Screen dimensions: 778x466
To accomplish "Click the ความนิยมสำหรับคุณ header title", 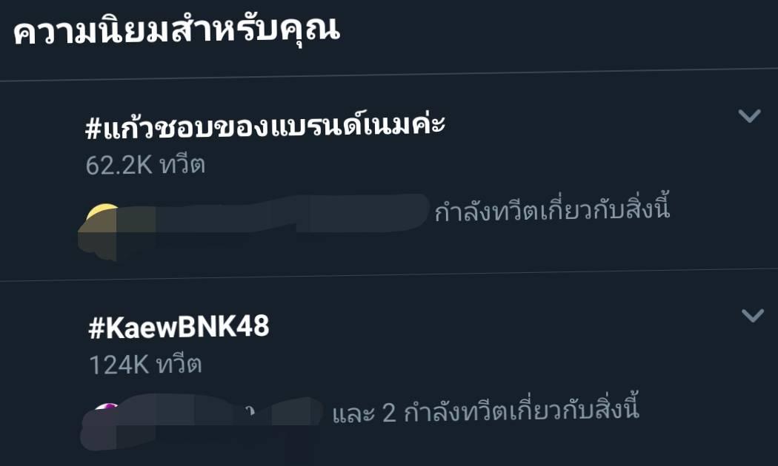I will (176, 31).
